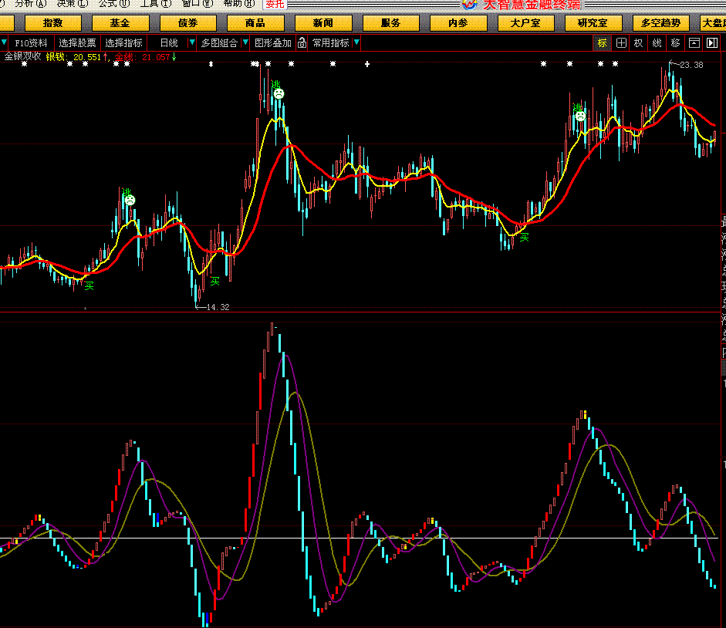Open the 多图组合 dropdown arrow
The height and width of the screenshot is (628, 726).
pyautogui.click(x=246, y=43)
